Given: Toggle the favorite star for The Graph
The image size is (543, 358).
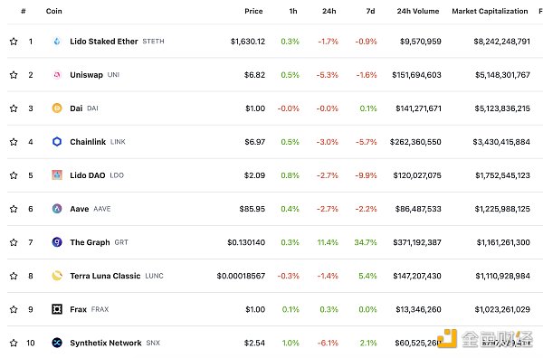Looking at the screenshot, I should [14, 242].
